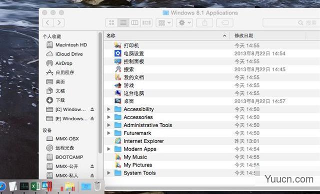Expand the Accessibility folder
Image resolution: width=320 pixels, height=194 pixels.
109,109
